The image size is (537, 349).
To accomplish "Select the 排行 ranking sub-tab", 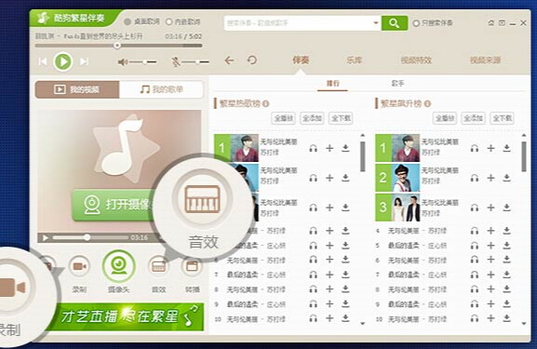I will (332, 83).
